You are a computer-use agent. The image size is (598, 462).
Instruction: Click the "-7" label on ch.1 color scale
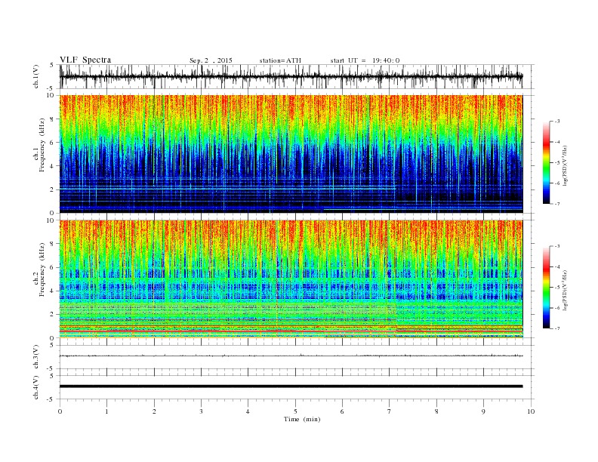[x=557, y=204]
